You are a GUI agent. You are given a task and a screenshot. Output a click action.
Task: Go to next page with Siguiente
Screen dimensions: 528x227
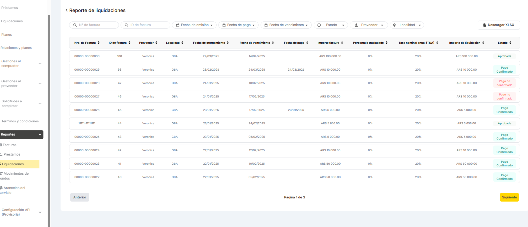coord(509,197)
